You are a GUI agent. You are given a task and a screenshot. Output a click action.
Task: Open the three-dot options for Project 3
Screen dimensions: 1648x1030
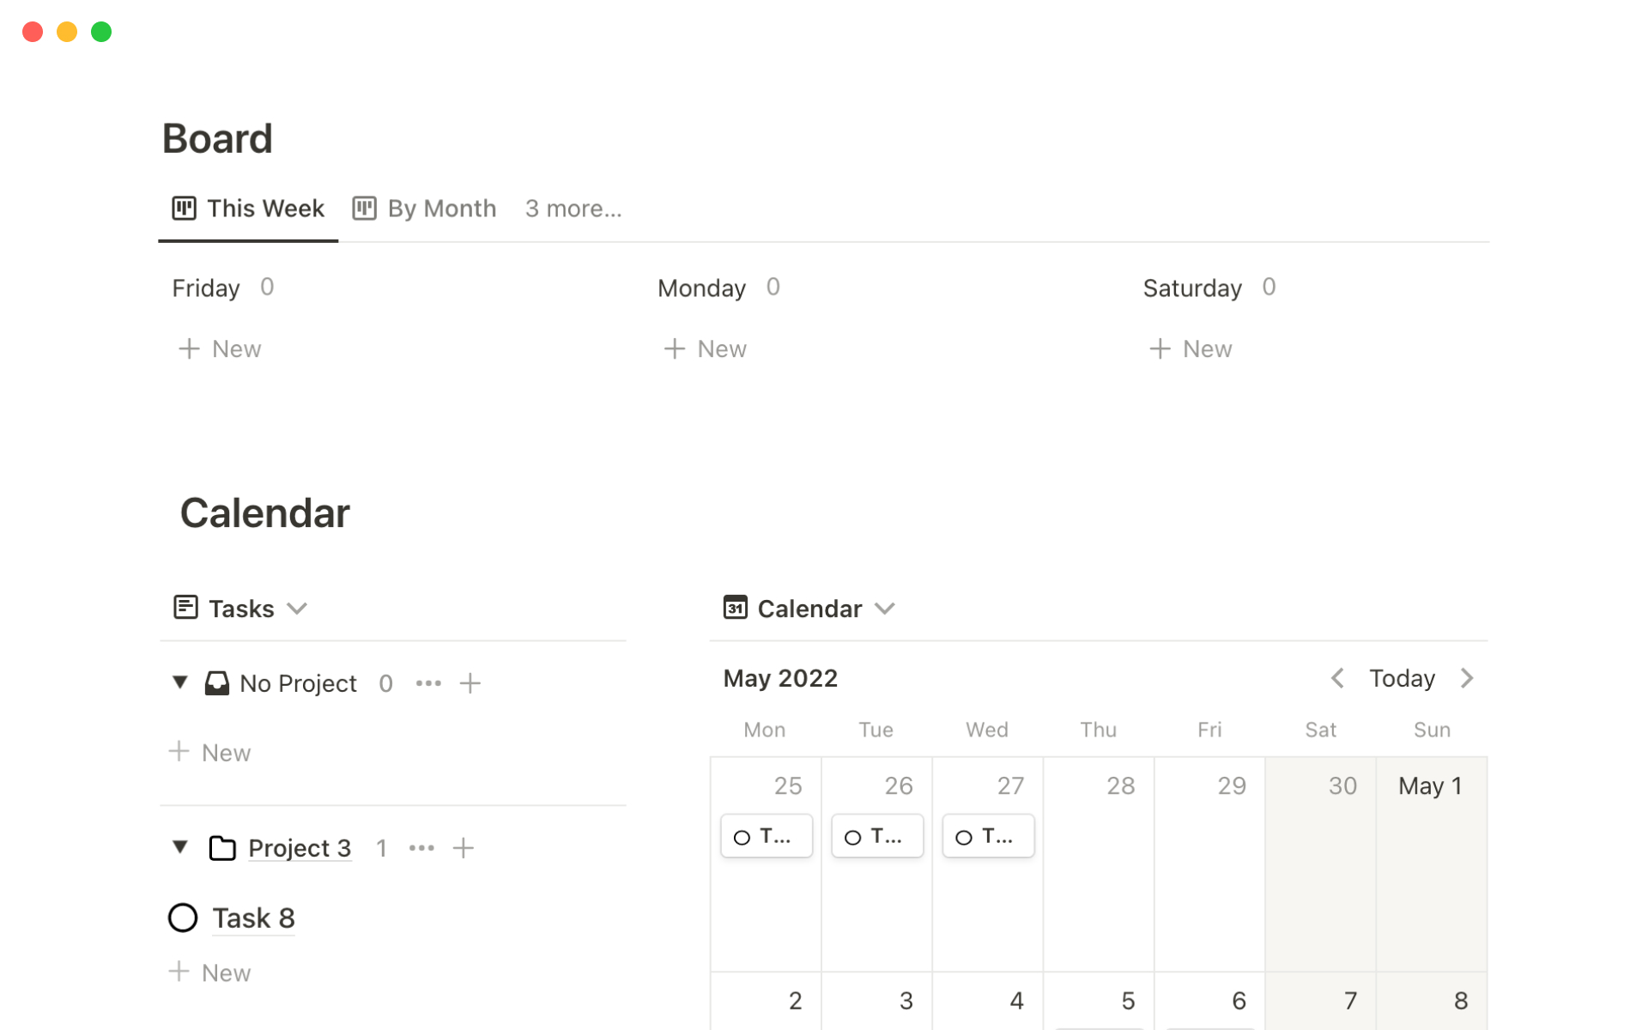point(421,848)
